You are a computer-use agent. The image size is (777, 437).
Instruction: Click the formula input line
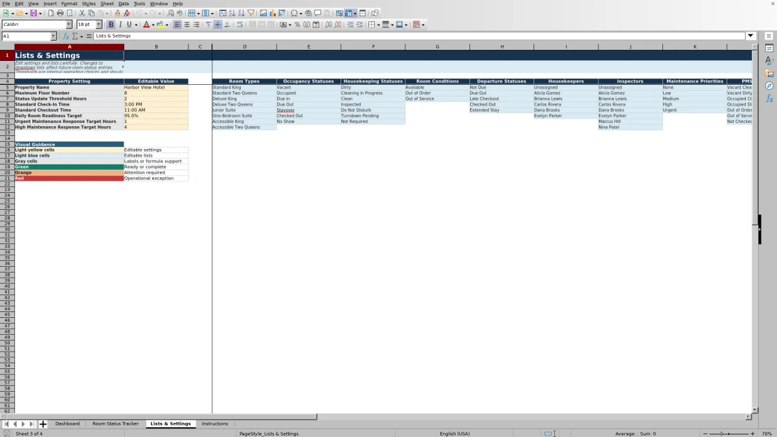[420, 36]
